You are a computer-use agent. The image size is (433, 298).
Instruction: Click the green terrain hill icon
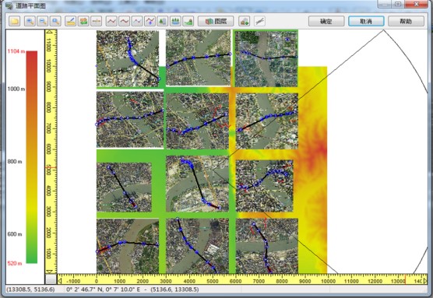pyautogui.click(x=188, y=21)
